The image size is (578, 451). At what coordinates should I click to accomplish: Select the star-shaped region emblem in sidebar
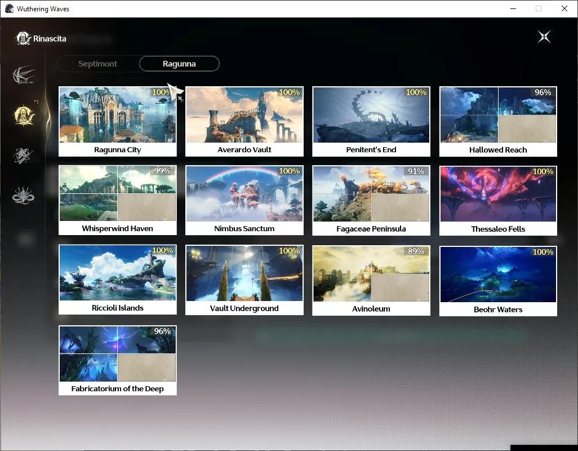point(23,155)
